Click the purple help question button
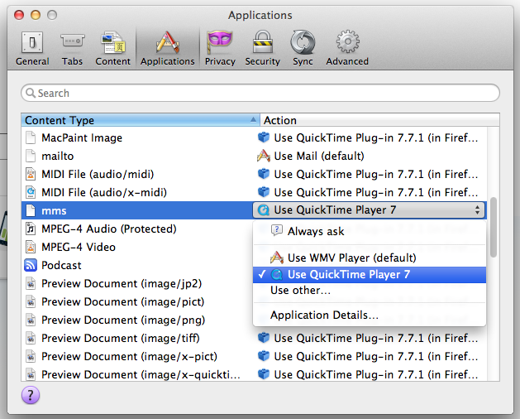Screen dimensions: 520x419 pyautogui.click(x=31, y=395)
